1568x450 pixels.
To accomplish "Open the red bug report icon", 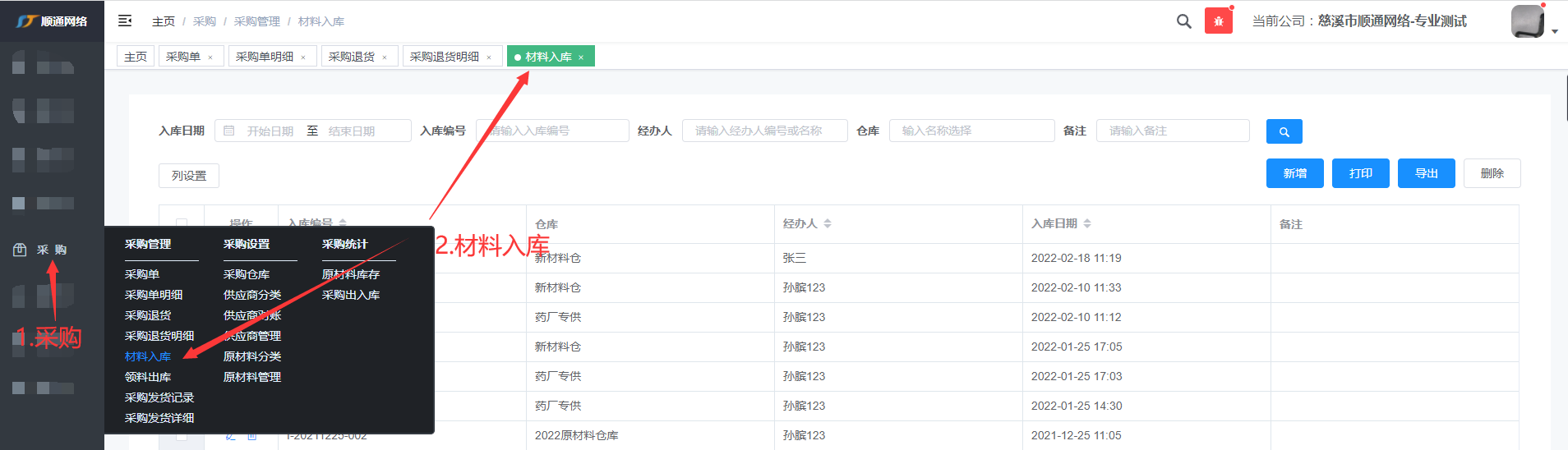I will [x=1218, y=21].
